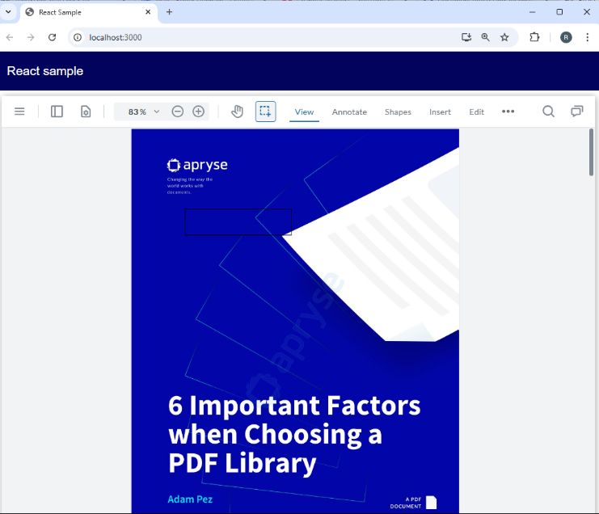The image size is (599, 514).
Task: Open more toolbar groups ellipsis
Action: click(x=508, y=112)
